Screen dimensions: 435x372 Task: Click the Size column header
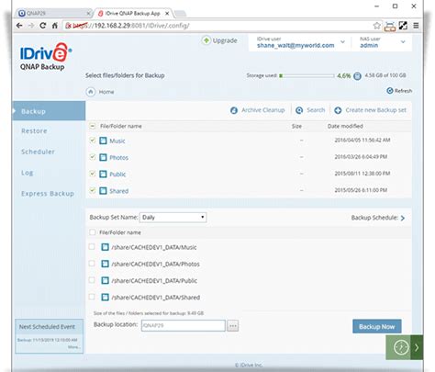296,126
